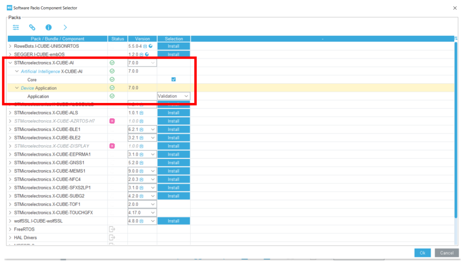The image size is (461, 262).
Task: Install the wolfSSL.I-CUBE-wolfSSL pack
Action: 173,221
